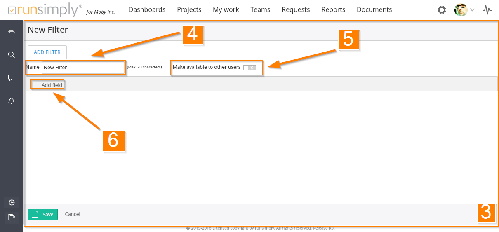Select the ADD FILTER tab
Screen dimensions: 499x232
point(47,52)
